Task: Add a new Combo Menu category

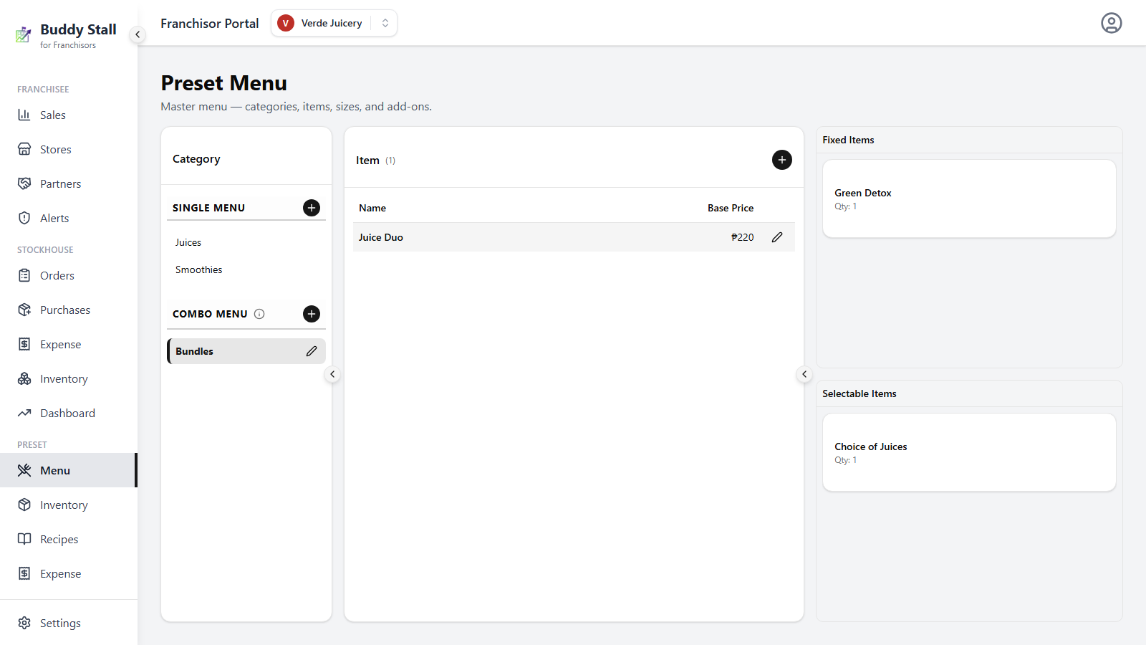Action: (x=312, y=314)
